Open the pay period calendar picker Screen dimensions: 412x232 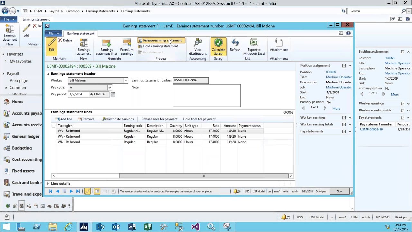pos(113,94)
